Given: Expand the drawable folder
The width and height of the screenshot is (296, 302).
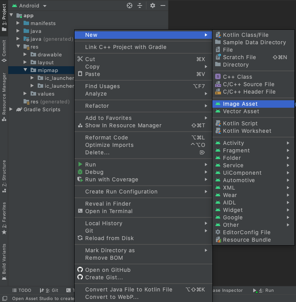Looking at the screenshot, I should (25, 54).
